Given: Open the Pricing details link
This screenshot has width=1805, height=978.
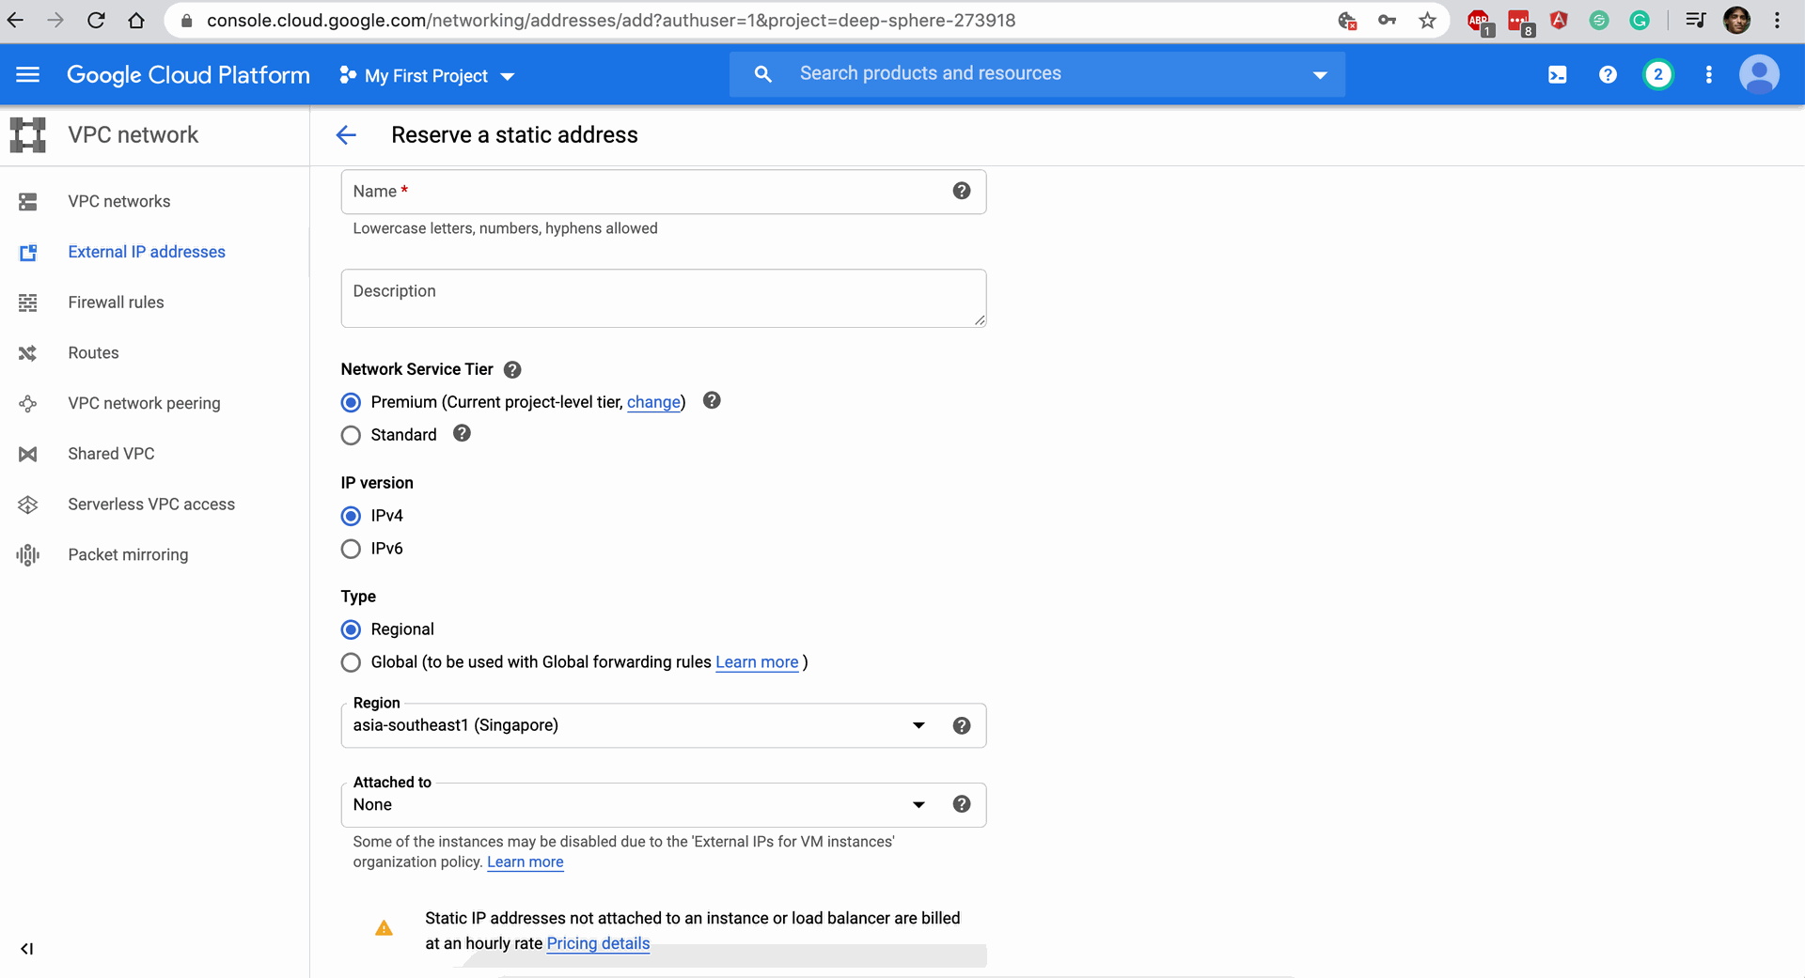Looking at the screenshot, I should click(x=598, y=943).
